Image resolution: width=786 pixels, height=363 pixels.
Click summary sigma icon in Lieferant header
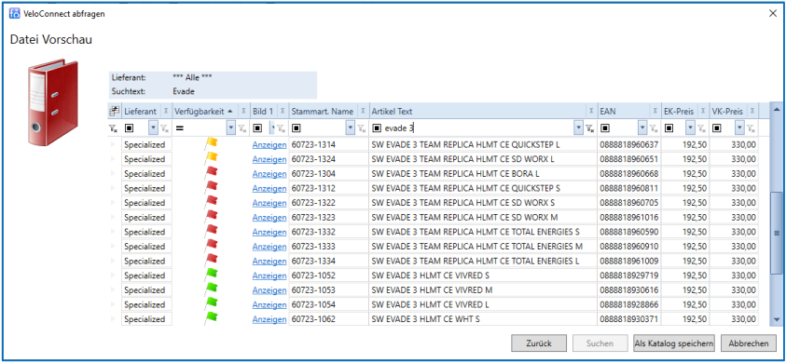point(166,111)
